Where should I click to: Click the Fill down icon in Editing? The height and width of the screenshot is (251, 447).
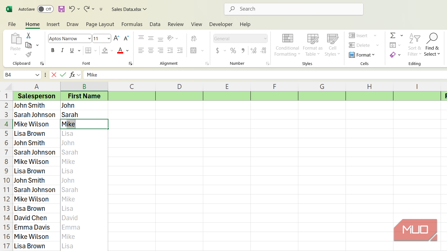393,45
